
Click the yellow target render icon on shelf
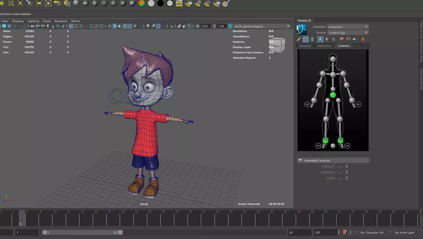(x=226, y=3)
